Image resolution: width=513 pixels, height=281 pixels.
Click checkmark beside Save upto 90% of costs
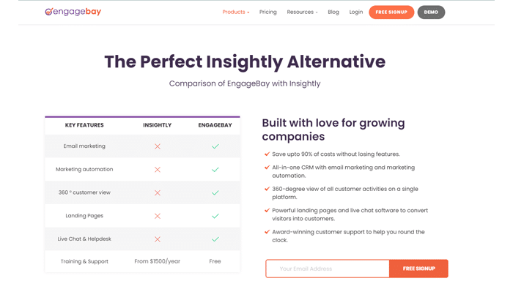coord(267,154)
